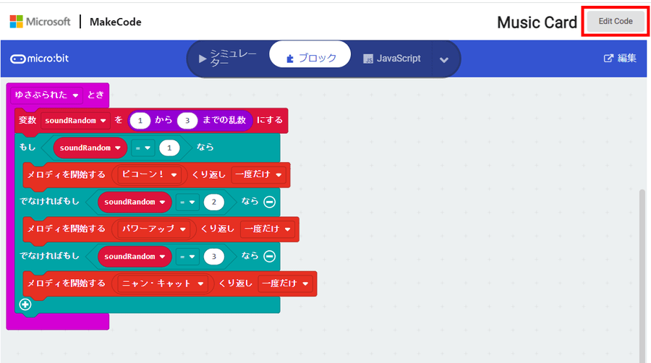
Task: Open the = operator dropdown in もし row
Action: pos(142,148)
